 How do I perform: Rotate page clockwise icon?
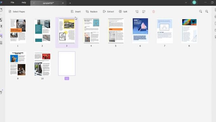(144, 12)
